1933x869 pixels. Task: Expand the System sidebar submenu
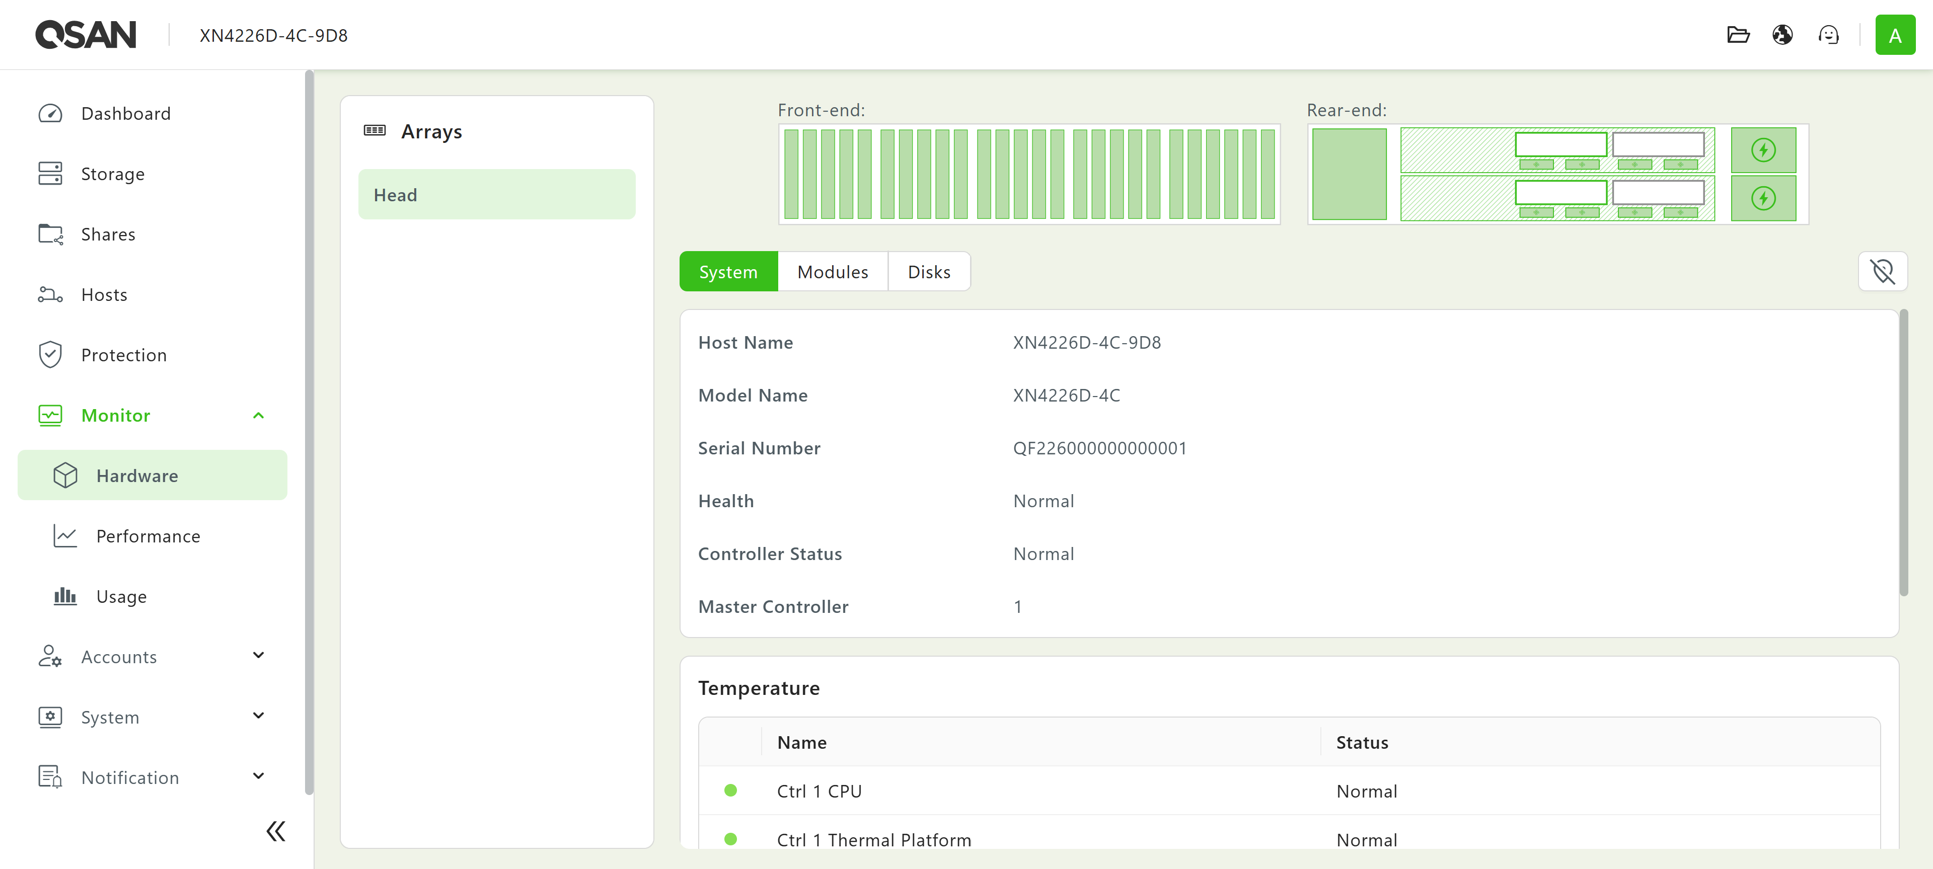(x=258, y=716)
